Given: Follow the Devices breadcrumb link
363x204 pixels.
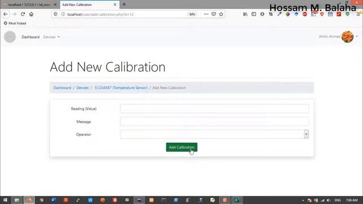Looking at the screenshot, I should (x=83, y=88).
